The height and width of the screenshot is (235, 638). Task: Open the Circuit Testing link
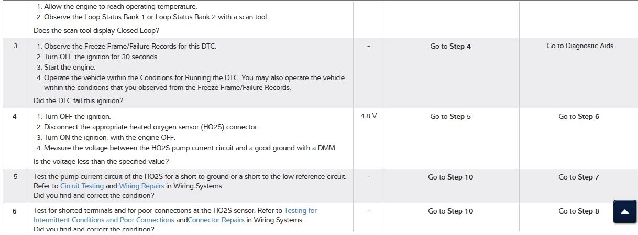point(82,186)
